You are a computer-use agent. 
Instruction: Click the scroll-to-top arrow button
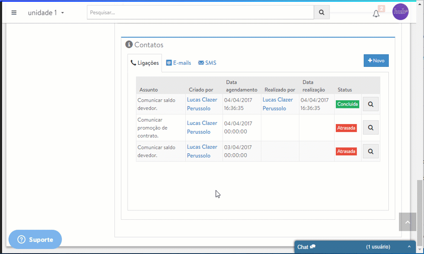click(x=407, y=222)
